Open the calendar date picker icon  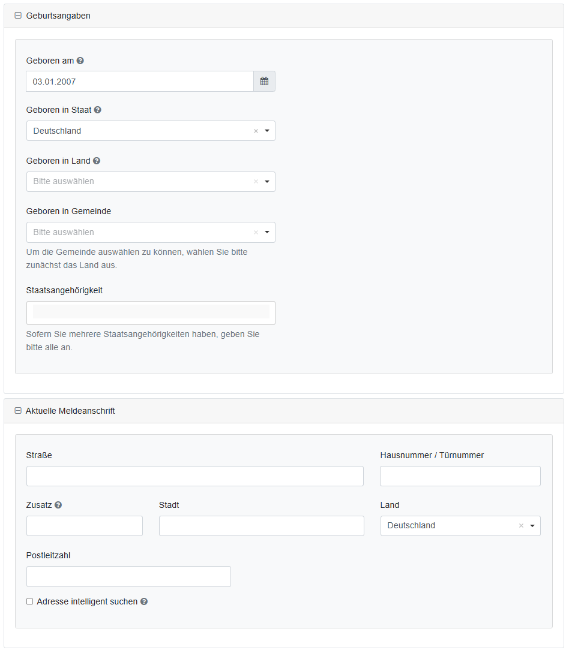tap(264, 82)
